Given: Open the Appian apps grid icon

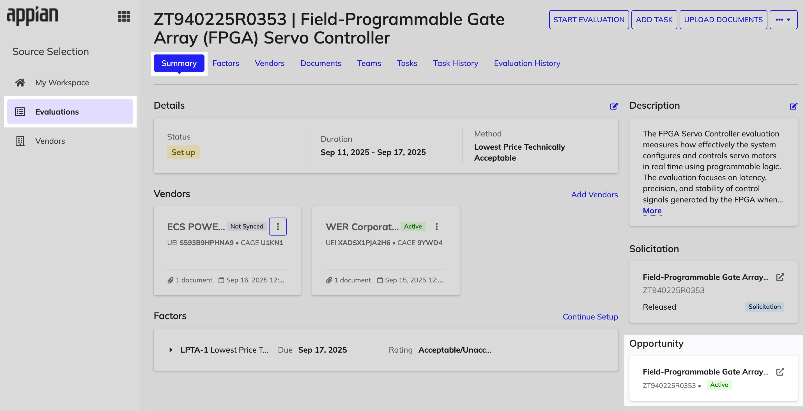Looking at the screenshot, I should pos(124,16).
